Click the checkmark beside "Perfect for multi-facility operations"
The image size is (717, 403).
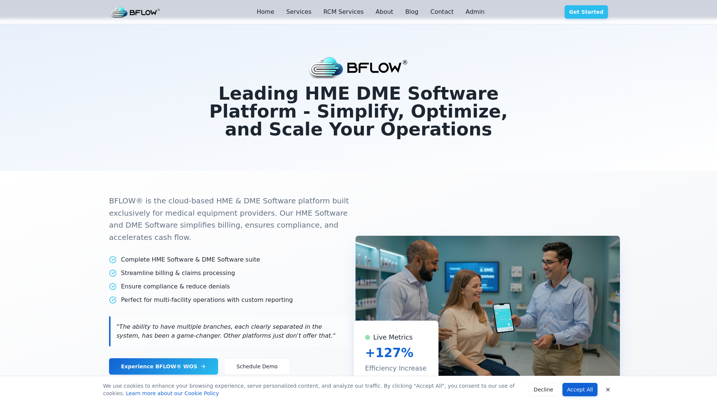pyautogui.click(x=113, y=300)
